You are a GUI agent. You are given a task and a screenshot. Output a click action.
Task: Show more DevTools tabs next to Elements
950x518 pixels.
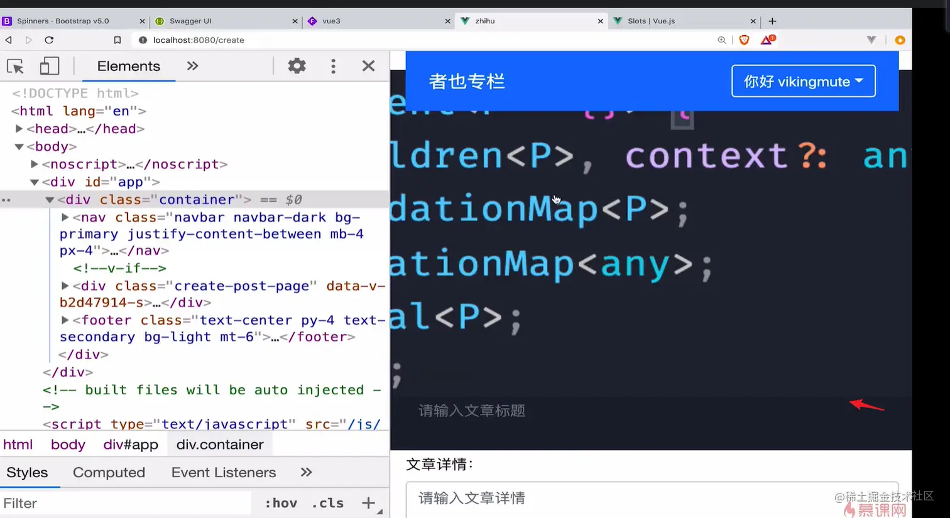pyautogui.click(x=192, y=66)
